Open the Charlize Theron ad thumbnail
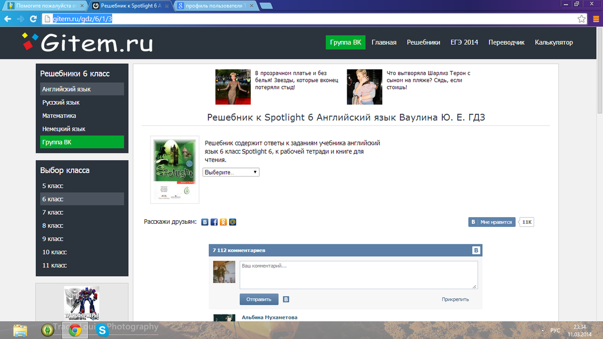The image size is (603, 339). [364, 87]
